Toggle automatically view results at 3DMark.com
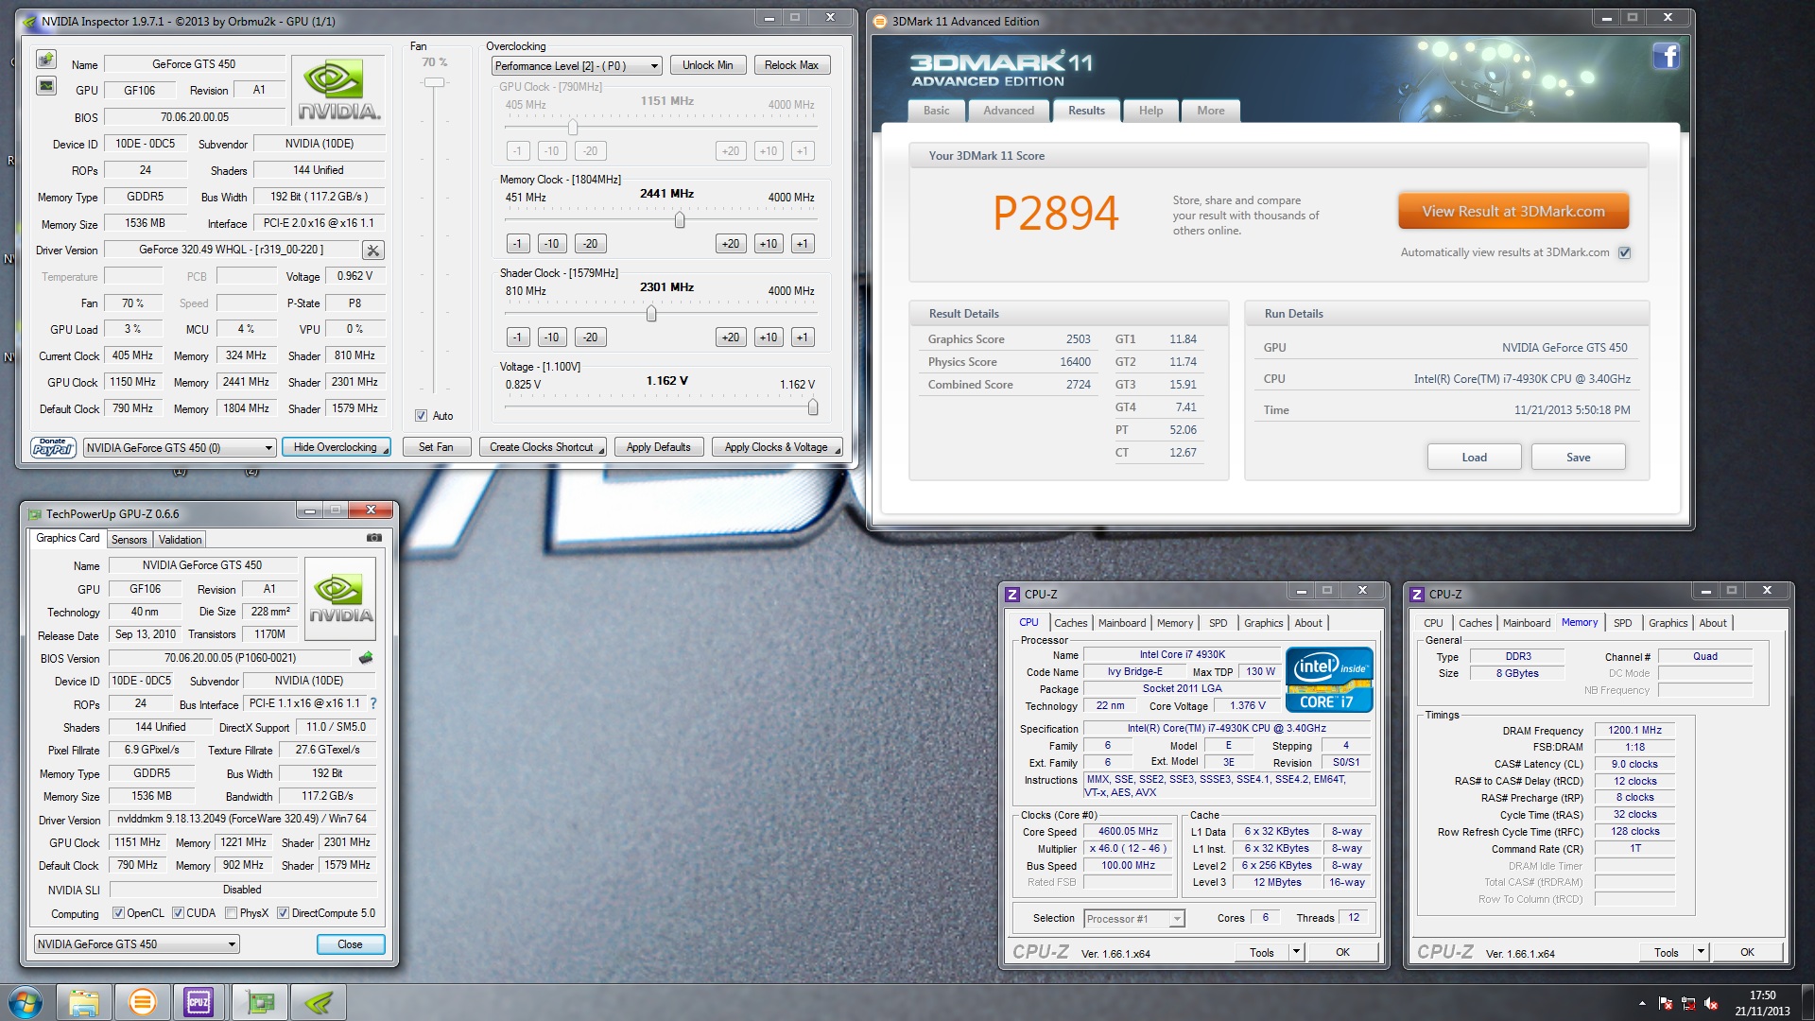The image size is (1815, 1021). 1624,252
